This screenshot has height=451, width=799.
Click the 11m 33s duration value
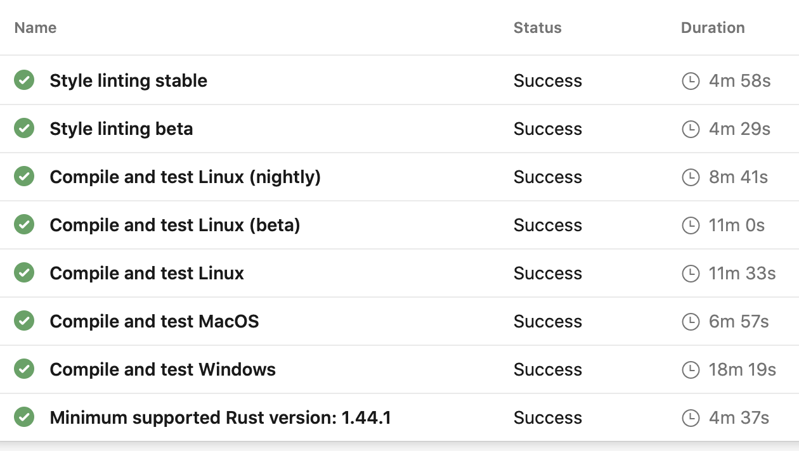point(743,274)
